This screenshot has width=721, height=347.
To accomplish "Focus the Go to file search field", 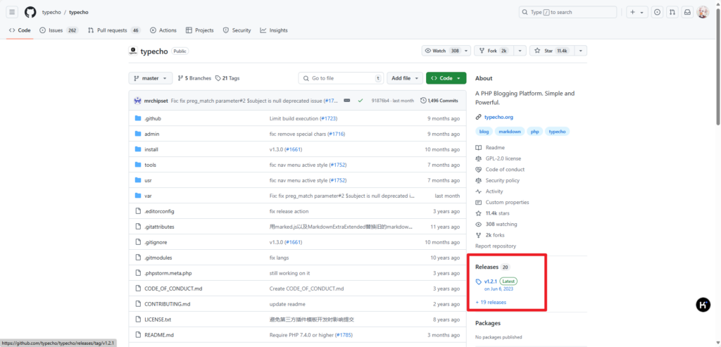I will coord(341,78).
